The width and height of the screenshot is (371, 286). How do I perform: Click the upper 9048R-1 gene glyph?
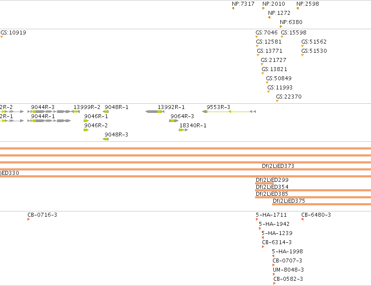coord(106,112)
